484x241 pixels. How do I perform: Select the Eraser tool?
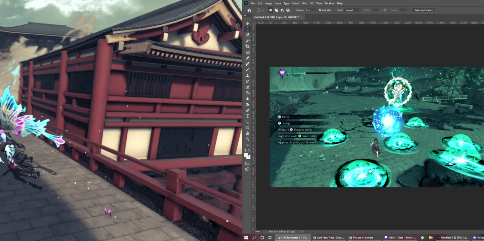[x=248, y=87]
